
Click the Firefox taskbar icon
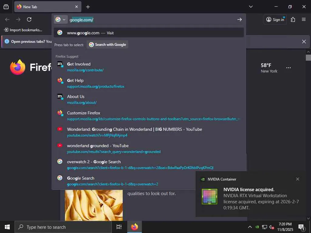click(135, 227)
